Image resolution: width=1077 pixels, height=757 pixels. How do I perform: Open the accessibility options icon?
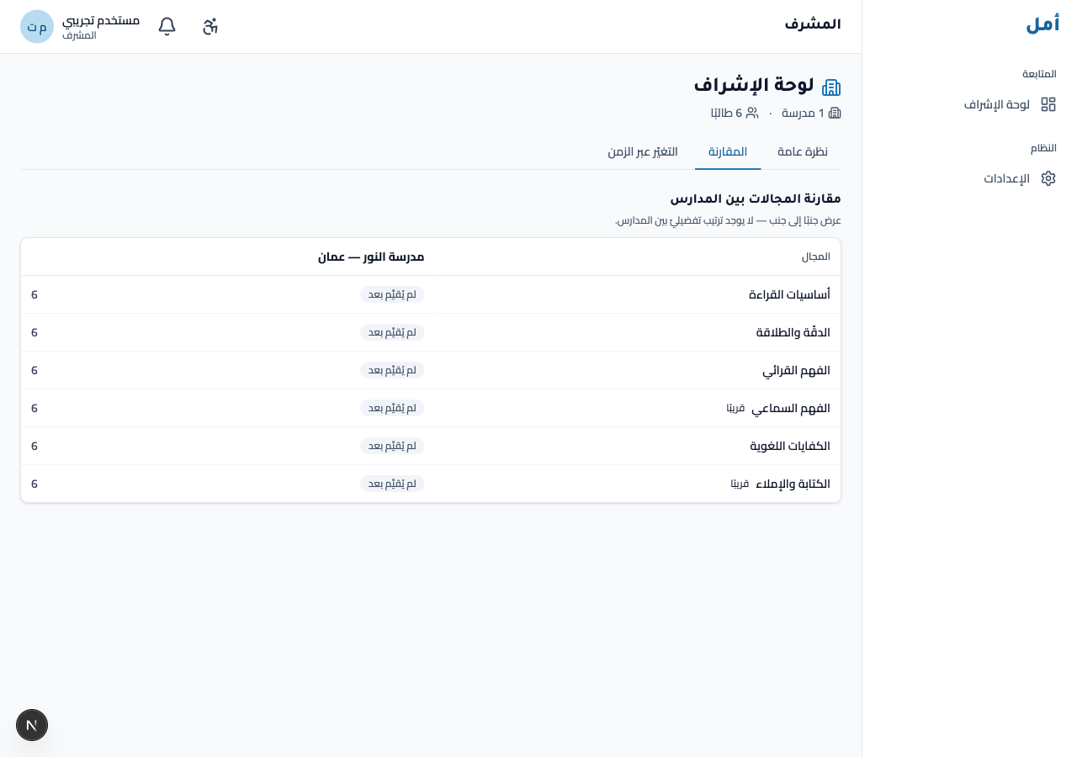pos(210,26)
